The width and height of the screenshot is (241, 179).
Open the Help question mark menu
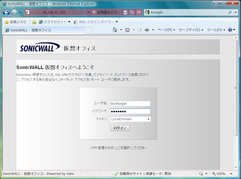[231, 30]
